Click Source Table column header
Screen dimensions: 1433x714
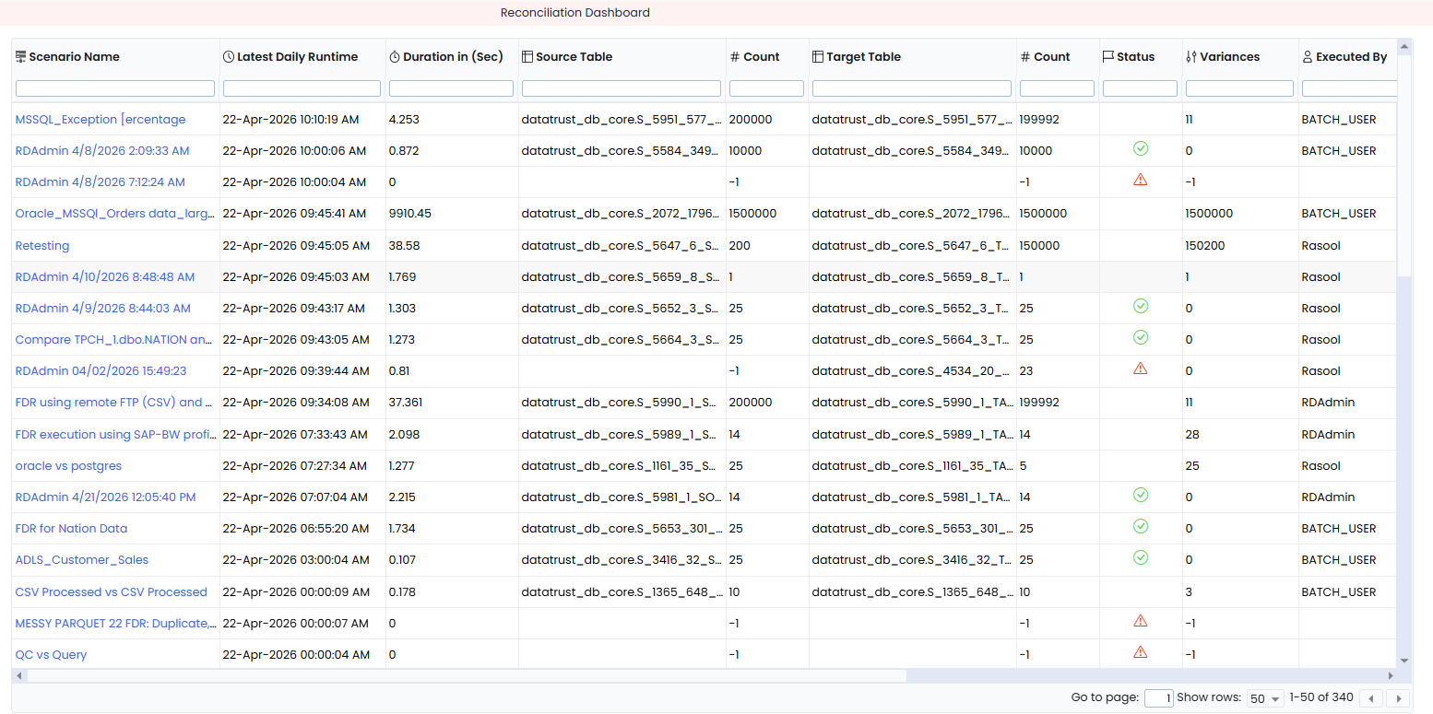(574, 57)
